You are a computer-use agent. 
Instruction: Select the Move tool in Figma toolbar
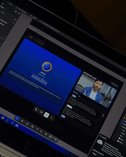click(x=17, y=118)
